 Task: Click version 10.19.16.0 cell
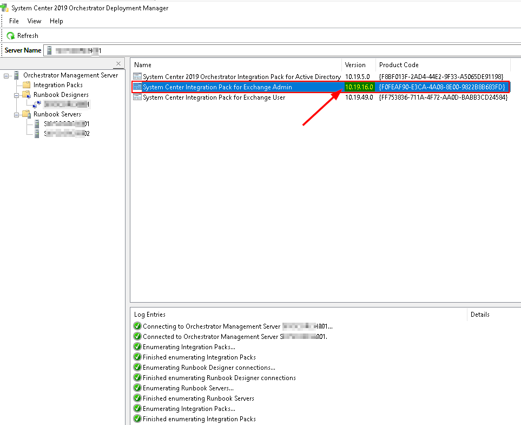359,87
